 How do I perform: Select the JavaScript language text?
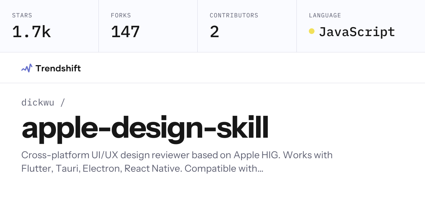click(x=357, y=32)
